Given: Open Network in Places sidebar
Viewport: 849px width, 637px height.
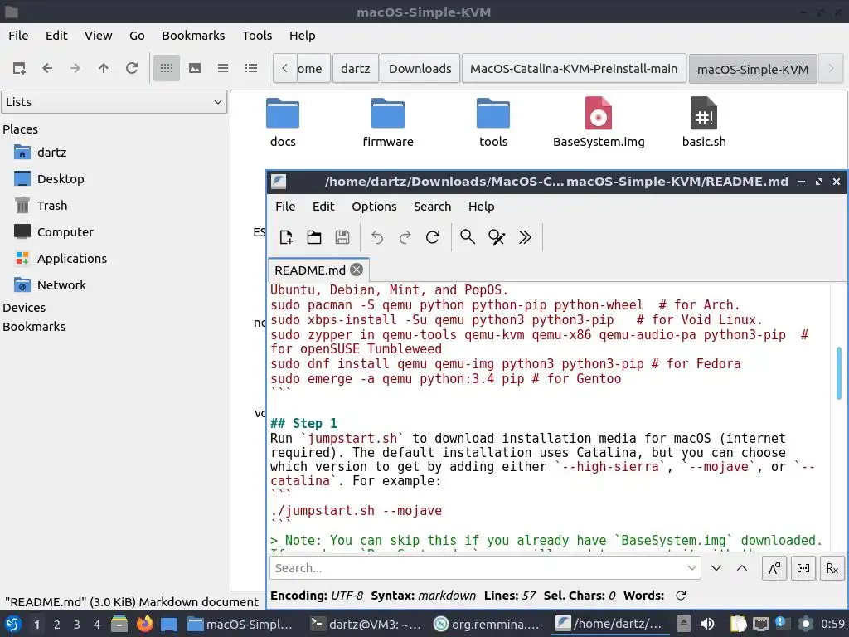Looking at the screenshot, I should coord(61,285).
